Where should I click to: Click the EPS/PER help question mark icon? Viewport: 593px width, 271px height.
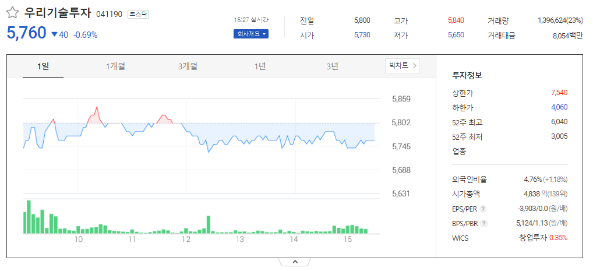click(x=483, y=209)
